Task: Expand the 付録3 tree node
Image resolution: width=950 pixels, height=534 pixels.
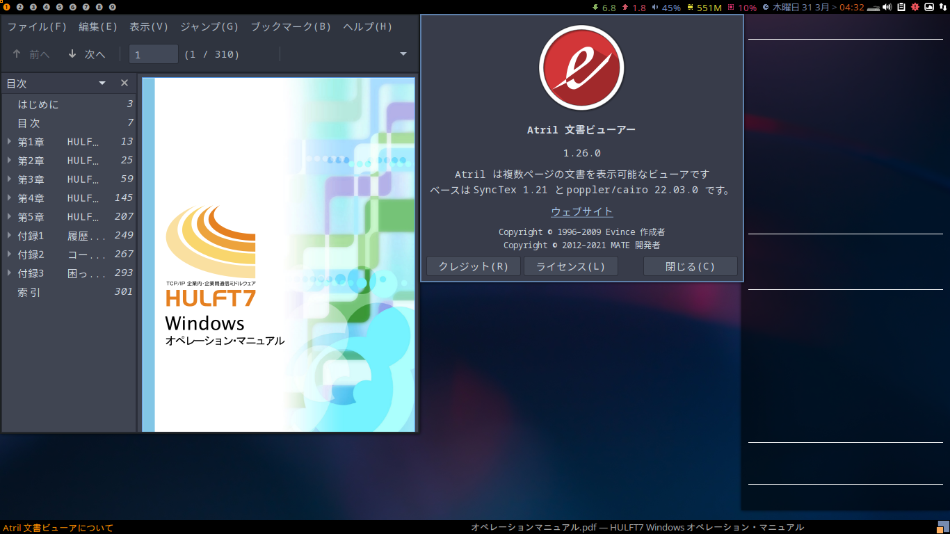Action: coord(9,273)
